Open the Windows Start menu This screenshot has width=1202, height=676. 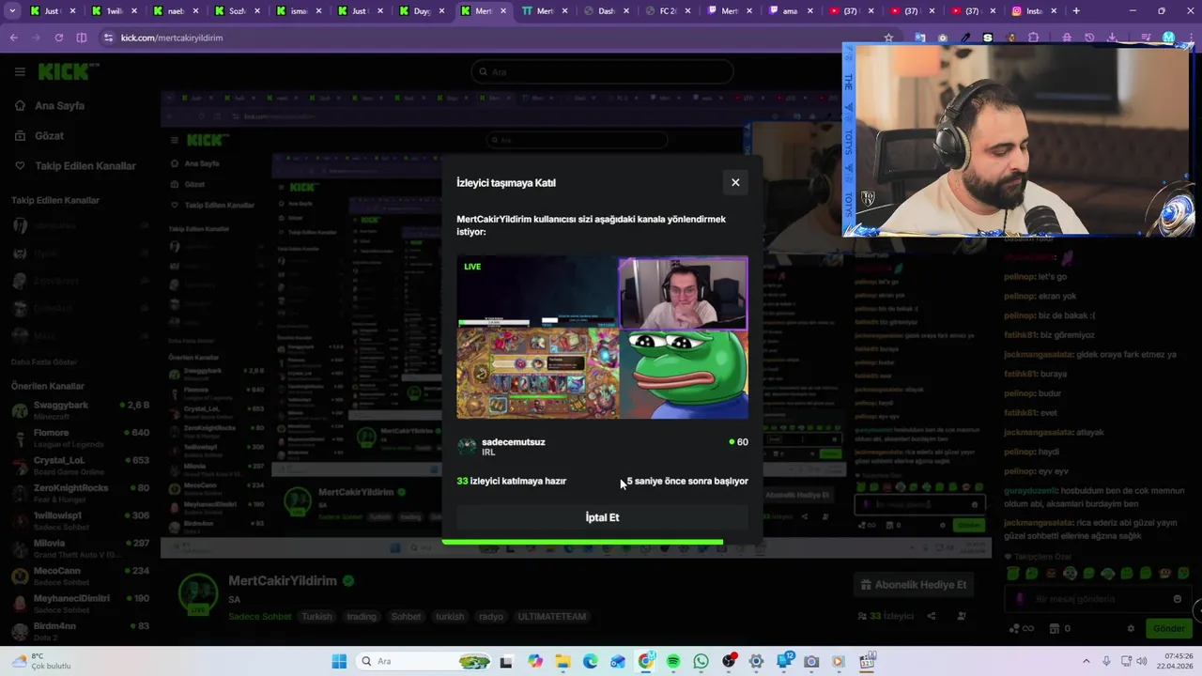[339, 661]
